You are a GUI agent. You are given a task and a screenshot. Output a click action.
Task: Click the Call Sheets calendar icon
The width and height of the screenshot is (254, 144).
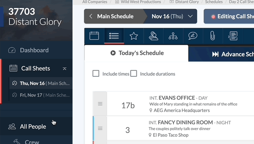click(x=13, y=68)
